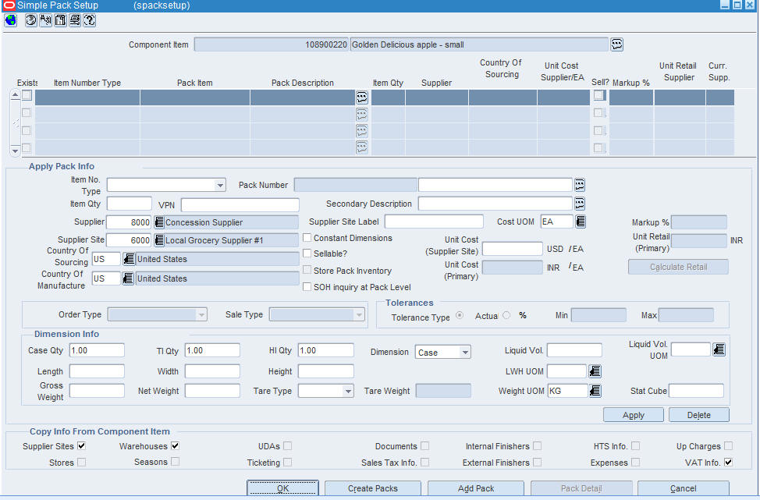Toggle Sell? checkbox in first table row
The height and width of the screenshot is (500, 760).
click(599, 95)
